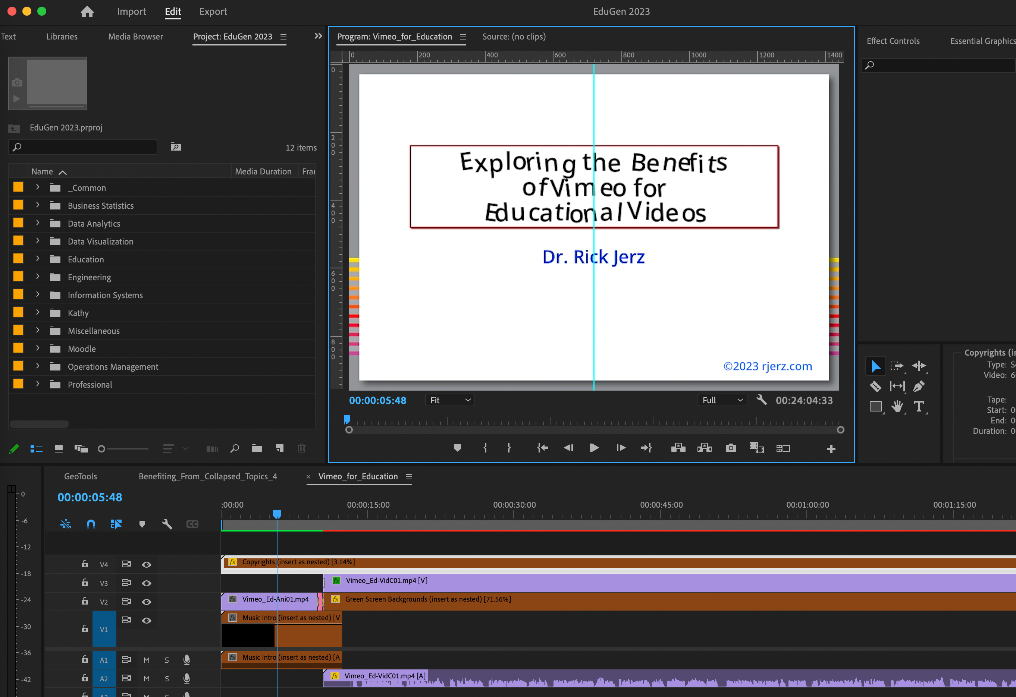Viewport: 1016px width, 697px height.
Task: Select the Razor tool
Action: pyautogui.click(x=875, y=386)
